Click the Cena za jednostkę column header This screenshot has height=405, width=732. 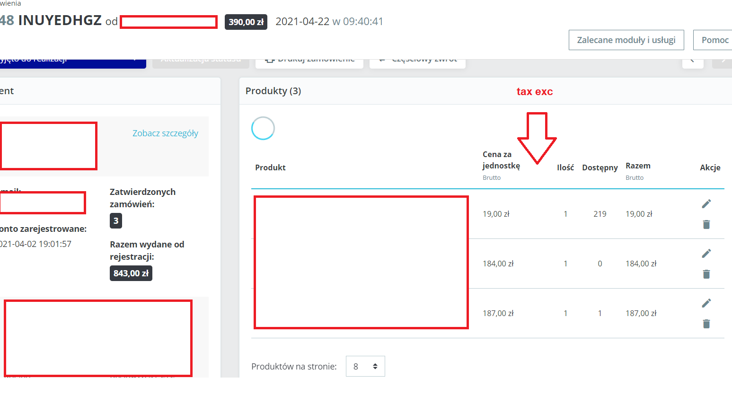(x=501, y=160)
